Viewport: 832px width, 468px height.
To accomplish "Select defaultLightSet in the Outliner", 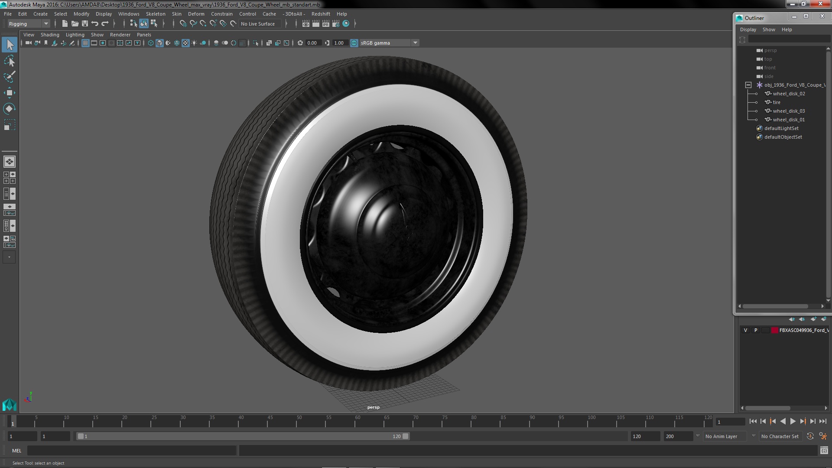I will 781,128.
